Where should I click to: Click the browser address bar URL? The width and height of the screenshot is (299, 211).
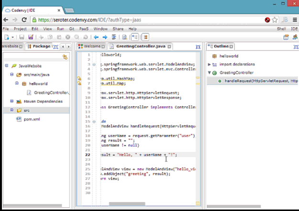(x=89, y=20)
